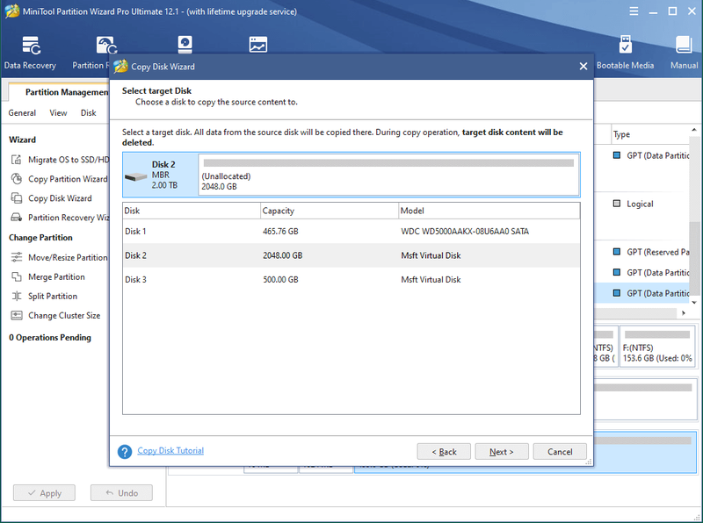Open the General menu
The image size is (703, 523).
coord(22,113)
